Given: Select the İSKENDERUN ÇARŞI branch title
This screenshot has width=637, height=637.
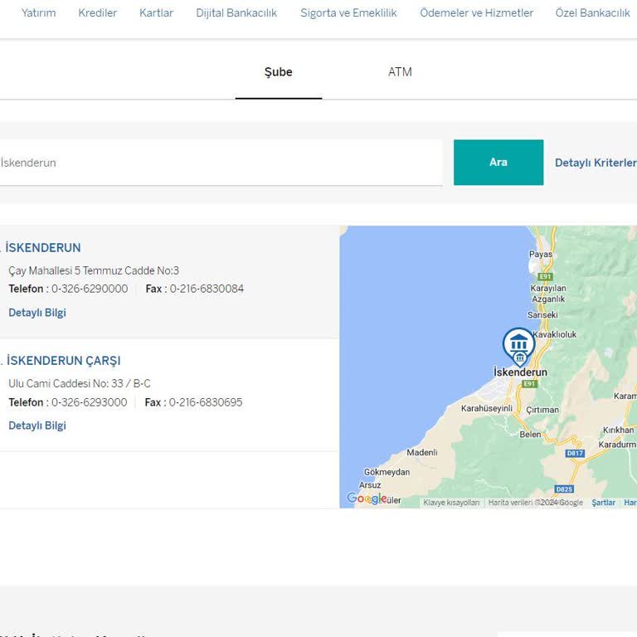Looking at the screenshot, I should (x=63, y=361).
